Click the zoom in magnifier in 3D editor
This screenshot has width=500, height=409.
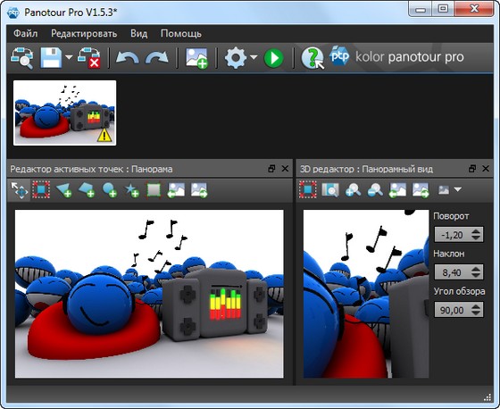(353, 190)
